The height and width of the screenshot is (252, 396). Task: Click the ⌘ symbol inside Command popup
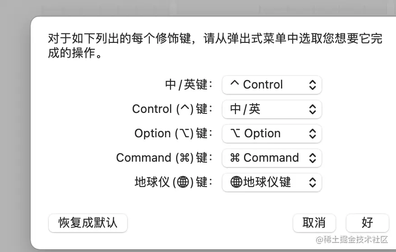point(235,158)
